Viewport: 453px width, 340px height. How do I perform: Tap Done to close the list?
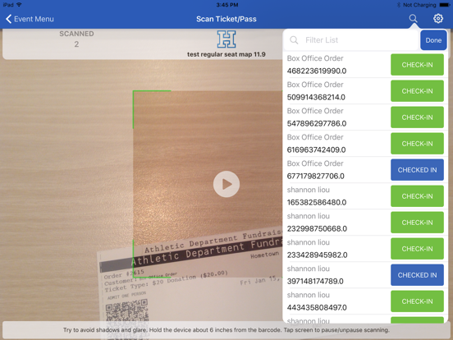pos(433,40)
